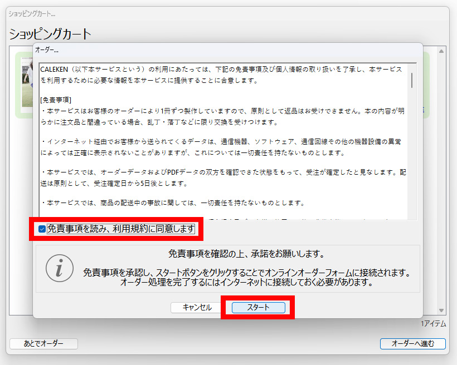Click the 1アイテム item count label

[x=434, y=323]
